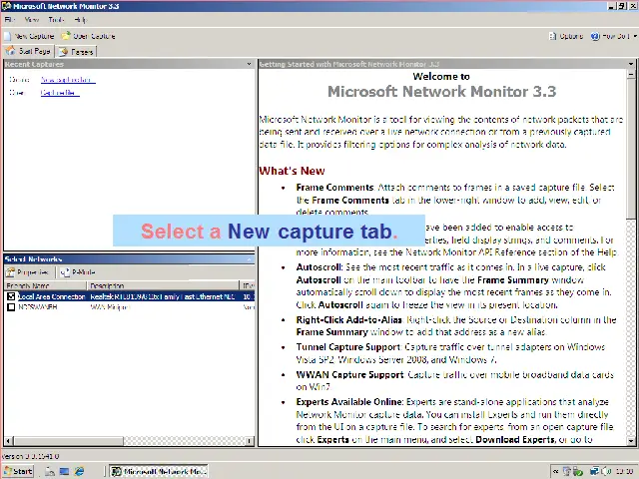Click the Start Page home icon
This screenshot has height=479, width=639.
[x=11, y=51]
